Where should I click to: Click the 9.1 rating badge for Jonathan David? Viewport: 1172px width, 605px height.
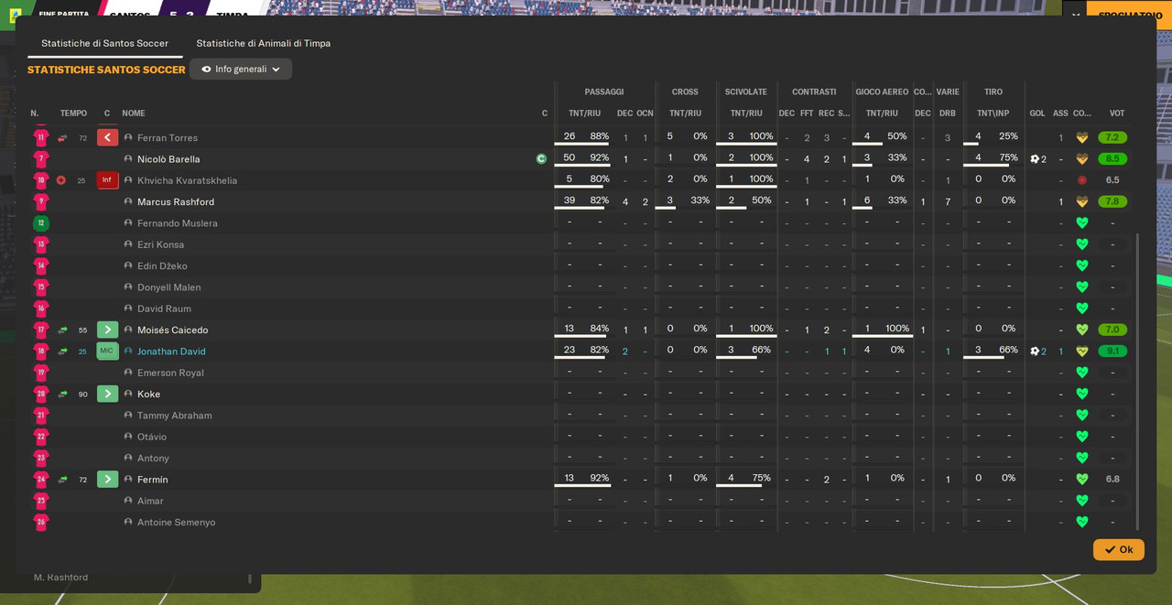1112,351
